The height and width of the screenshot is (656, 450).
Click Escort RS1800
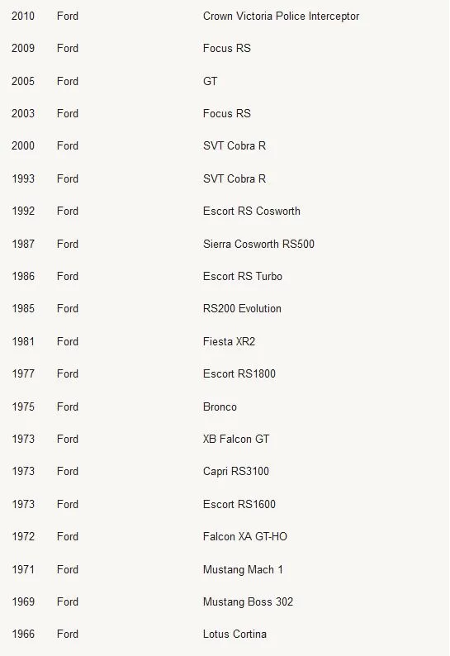coord(239,373)
